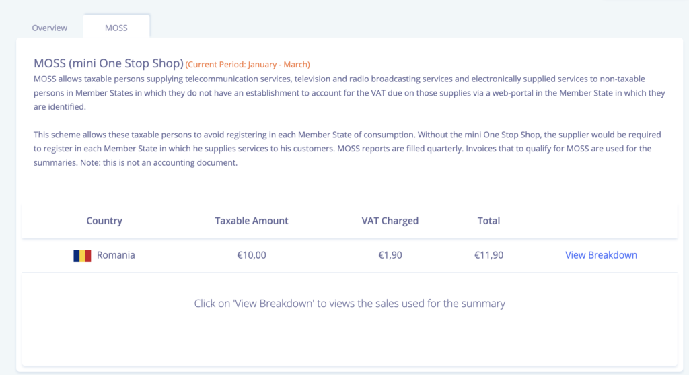Click the paragraph starting 'MOSS allows taxable persons'
The height and width of the screenshot is (375, 689).
[x=269, y=93]
